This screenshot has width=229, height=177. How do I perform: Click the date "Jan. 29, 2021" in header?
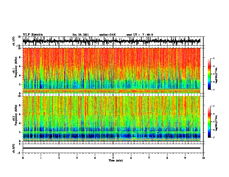tap(81, 35)
